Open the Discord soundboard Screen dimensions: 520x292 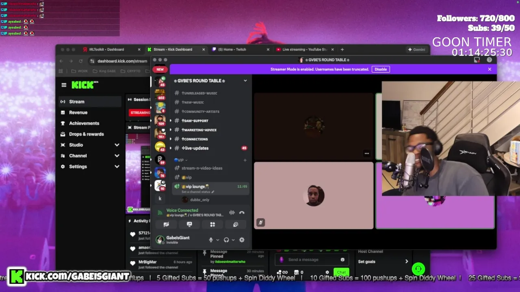tap(236, 224)
